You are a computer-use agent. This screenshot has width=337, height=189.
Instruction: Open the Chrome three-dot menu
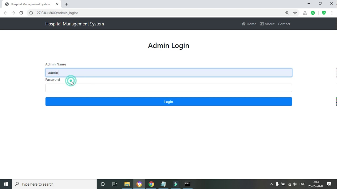coord(332,13)
